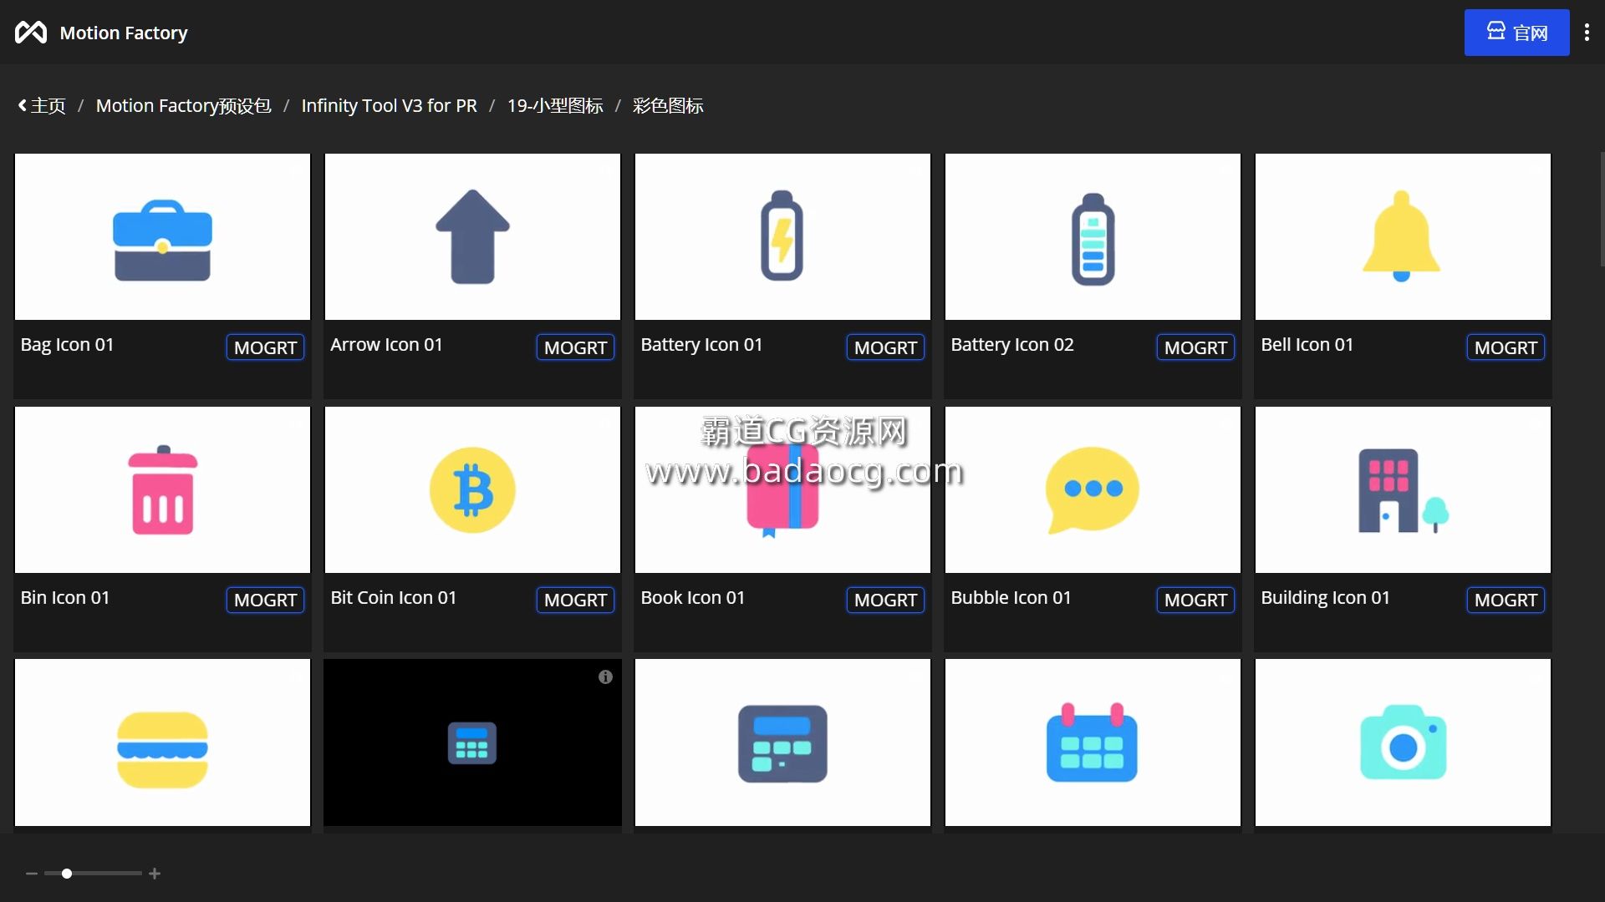Select the large calculator icon thumbnail
Viewport: 1605px width, 902px height.
point(782,742)
